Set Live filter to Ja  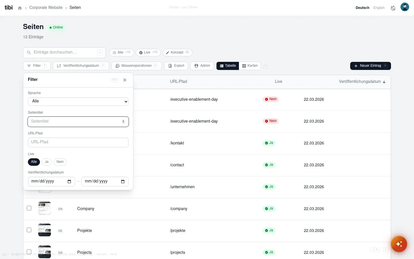click(47, 162)
